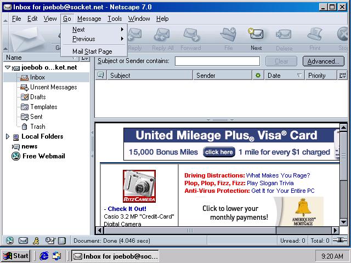The width and height of the screenshot is (351, 263).
Task: Click the File message toolbar icon
Action: pos(228,34)
